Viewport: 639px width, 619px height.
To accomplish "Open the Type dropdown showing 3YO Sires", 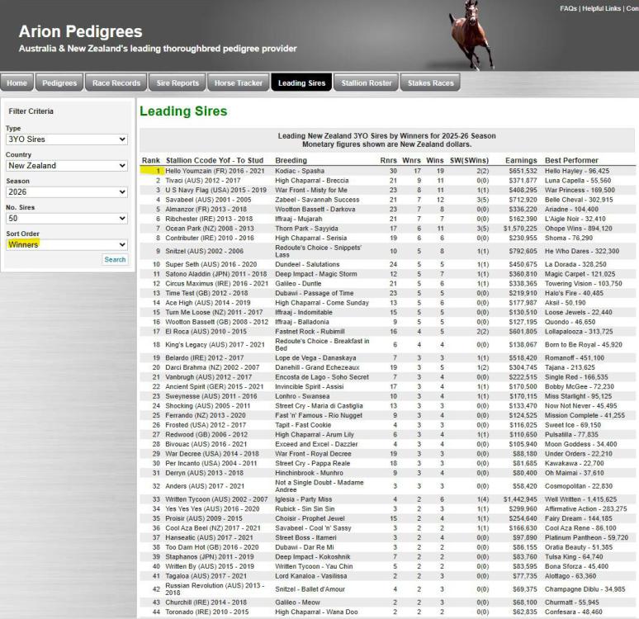I will point(67,139).
